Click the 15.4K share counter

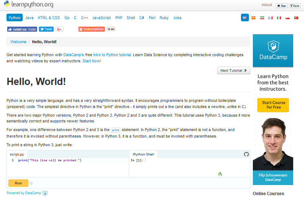(111, 29)
